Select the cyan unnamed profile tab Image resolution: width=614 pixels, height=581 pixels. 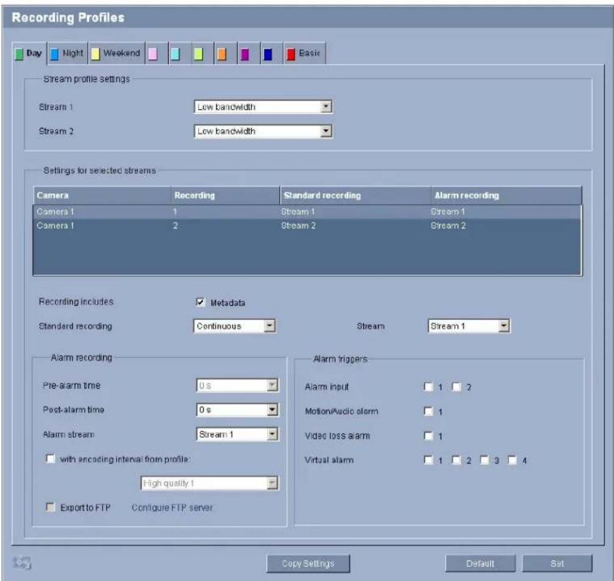(x=179, y=53)
